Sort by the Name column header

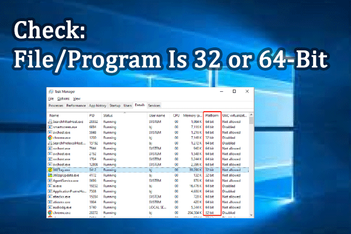54,116
